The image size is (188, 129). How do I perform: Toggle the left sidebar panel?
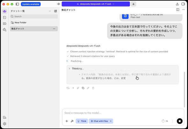point(17,4)
